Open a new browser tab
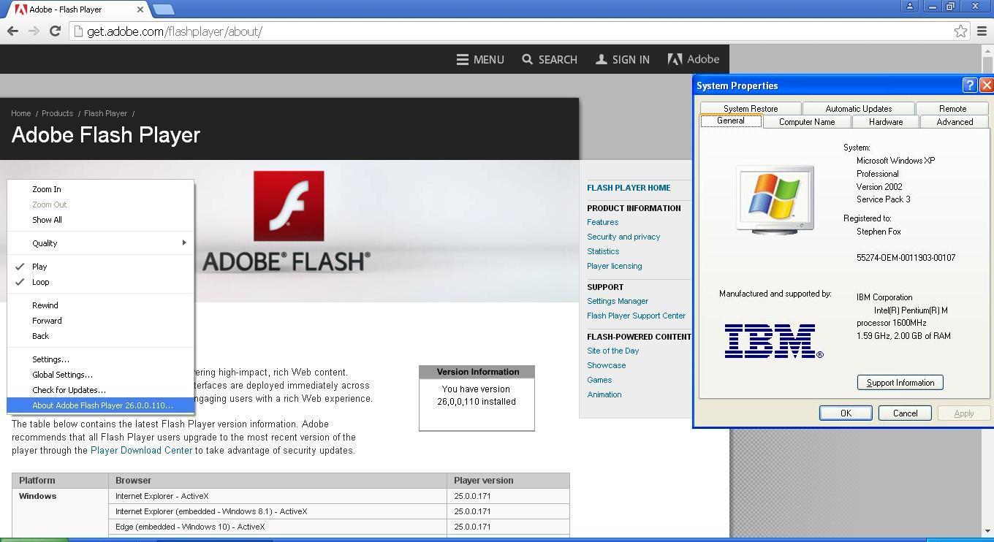This screenshot has width=994, height=542. pyautogui.click(x=163, y=9)
